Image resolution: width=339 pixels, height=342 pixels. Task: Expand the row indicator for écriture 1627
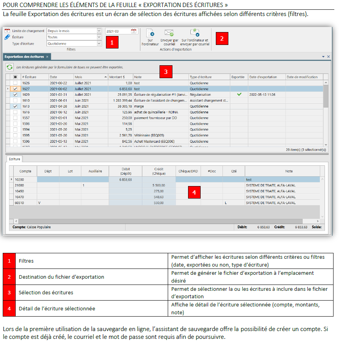pos(8,89)
